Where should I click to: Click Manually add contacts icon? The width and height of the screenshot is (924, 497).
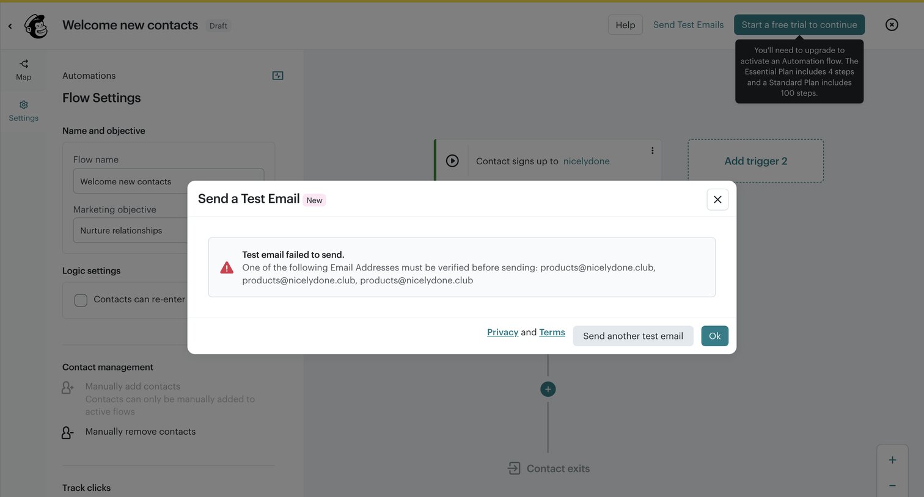click(x=68, y=388)
